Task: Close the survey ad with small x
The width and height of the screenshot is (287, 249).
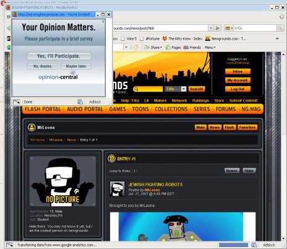Action: tap(103, 21)
